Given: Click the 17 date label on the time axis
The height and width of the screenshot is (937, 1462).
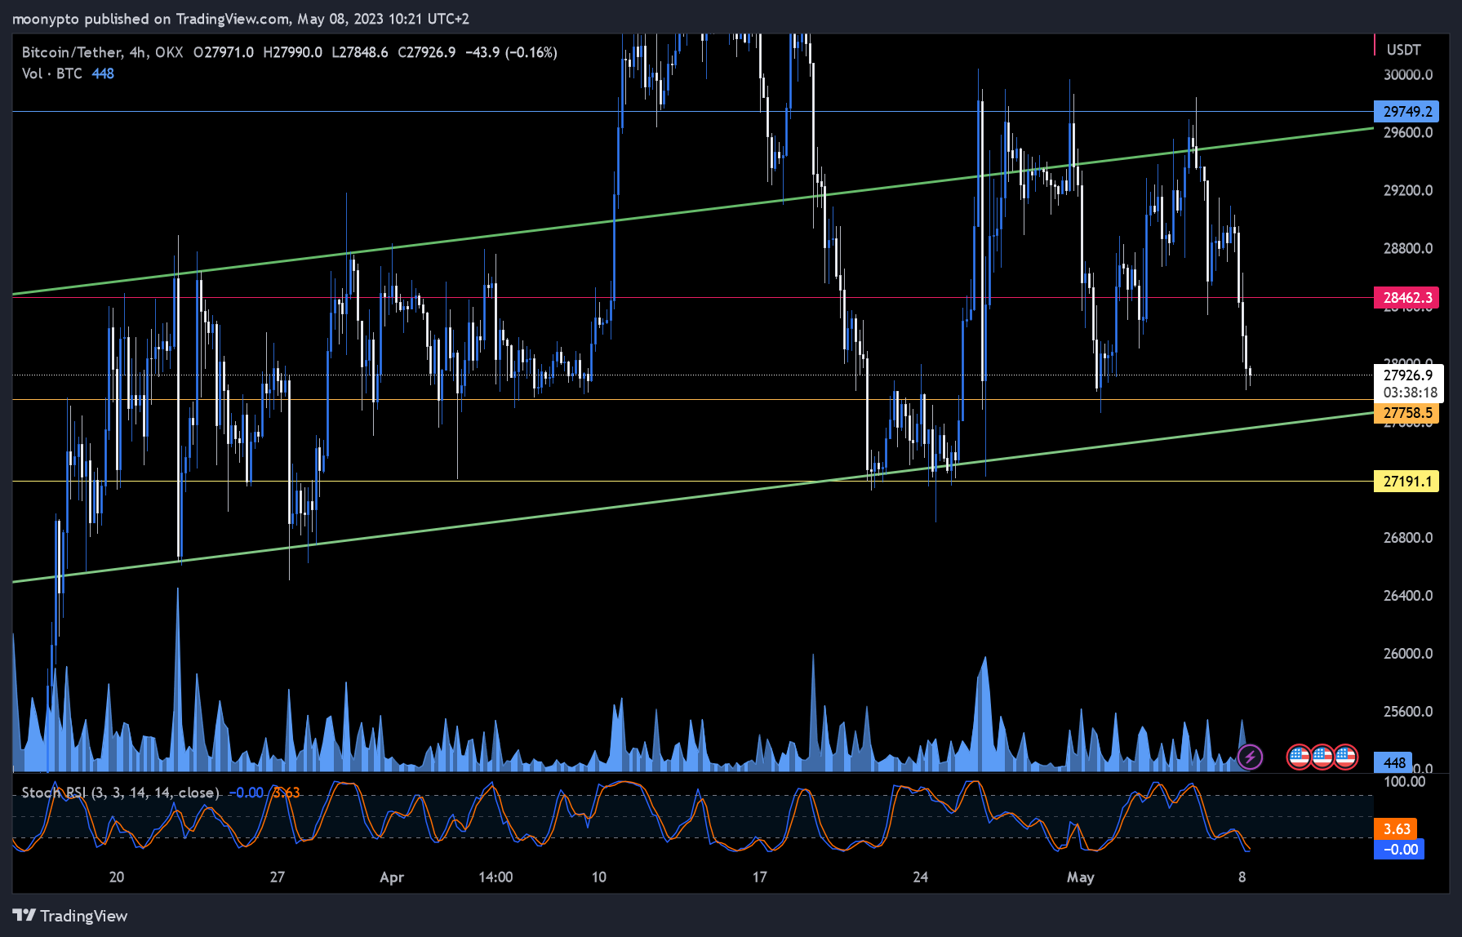Looking at the screenshot, I should click(x=760, y=877).
